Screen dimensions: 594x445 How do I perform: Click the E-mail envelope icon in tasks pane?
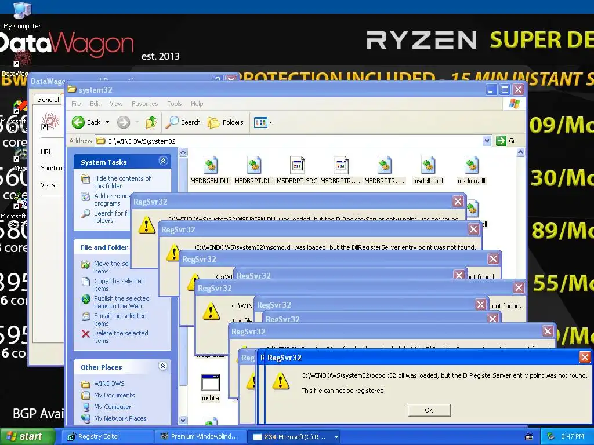(x=86, y=316)
